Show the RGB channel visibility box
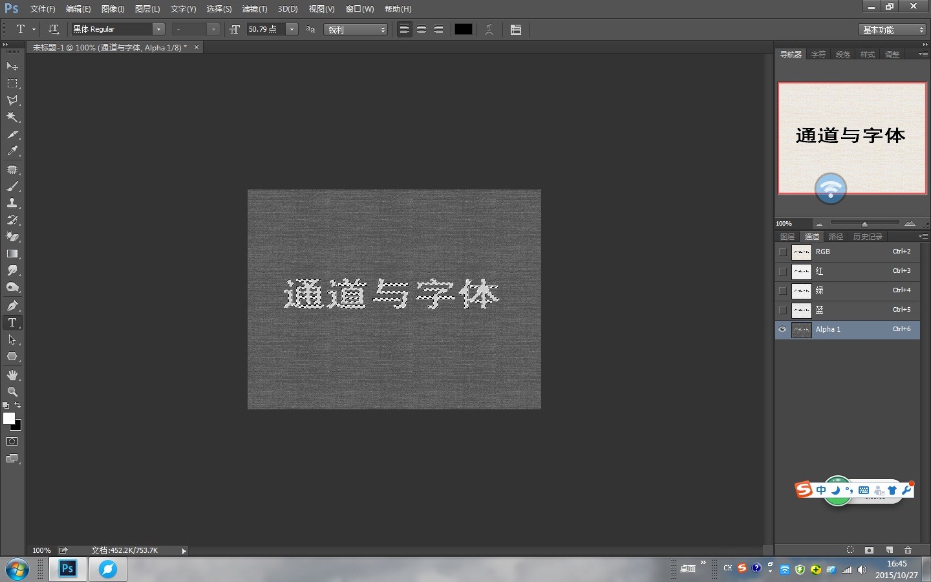The height and width of the screenshot is (582, 931). pos(783,252)
